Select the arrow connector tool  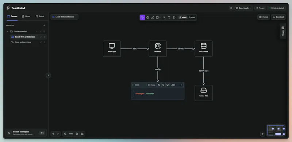[x=164, y=17]
